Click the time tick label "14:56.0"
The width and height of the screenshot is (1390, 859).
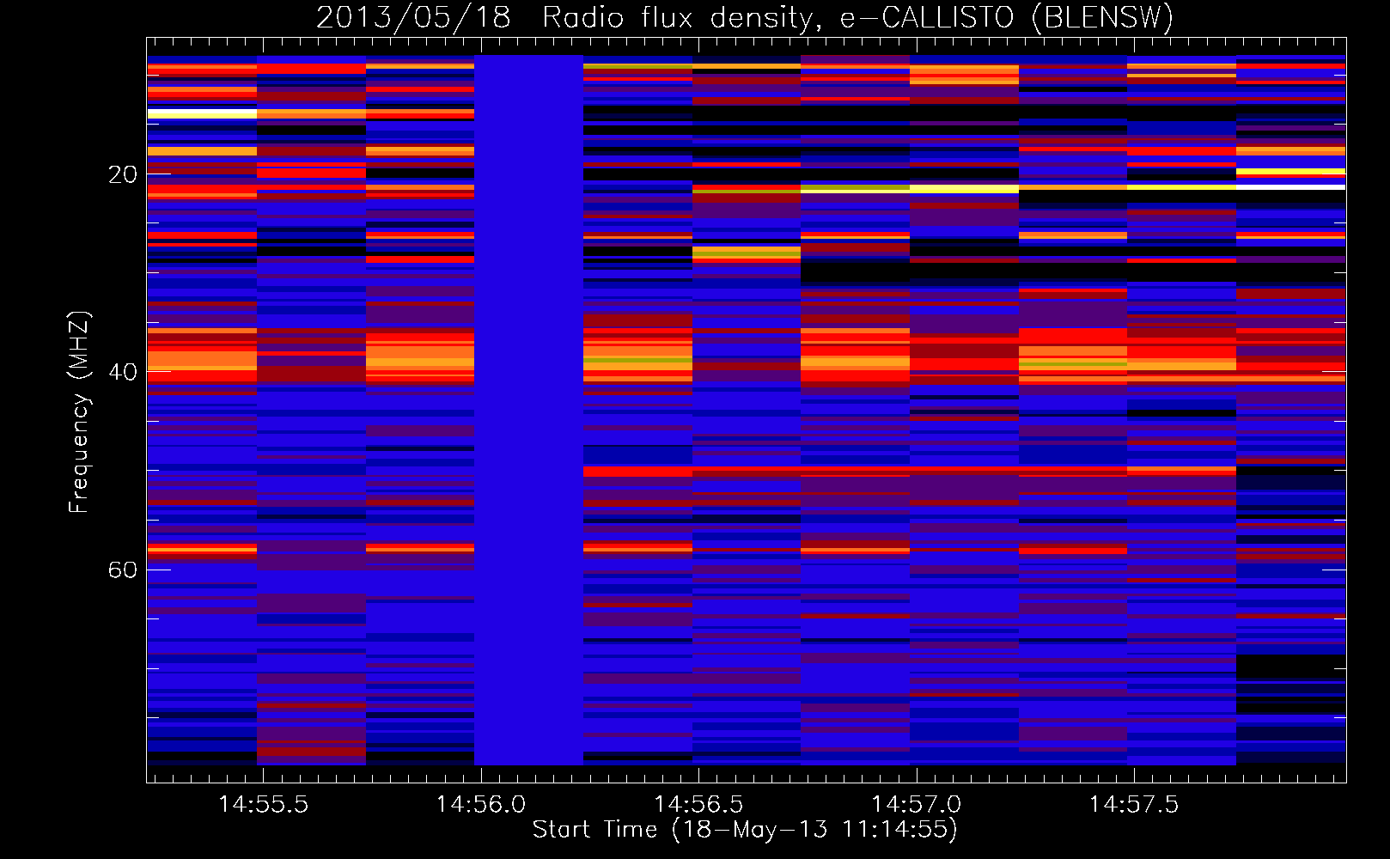(481, 805)
